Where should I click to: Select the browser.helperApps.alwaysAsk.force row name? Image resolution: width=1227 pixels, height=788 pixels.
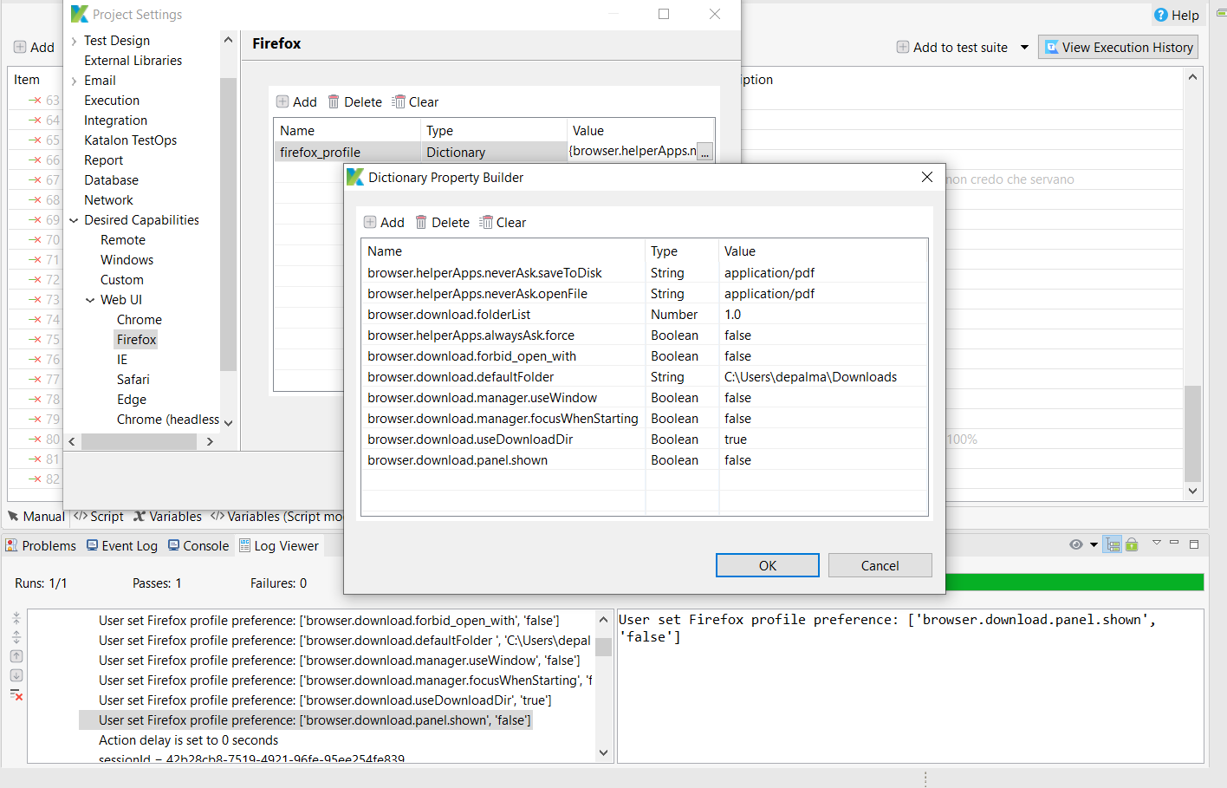point(471,335)
